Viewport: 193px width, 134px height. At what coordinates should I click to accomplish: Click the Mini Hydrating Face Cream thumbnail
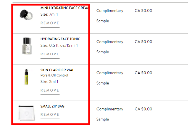[x=25, y=14]
